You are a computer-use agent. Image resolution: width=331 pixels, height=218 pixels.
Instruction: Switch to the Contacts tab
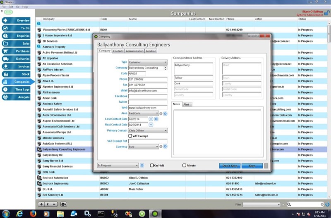coord(118,51)
